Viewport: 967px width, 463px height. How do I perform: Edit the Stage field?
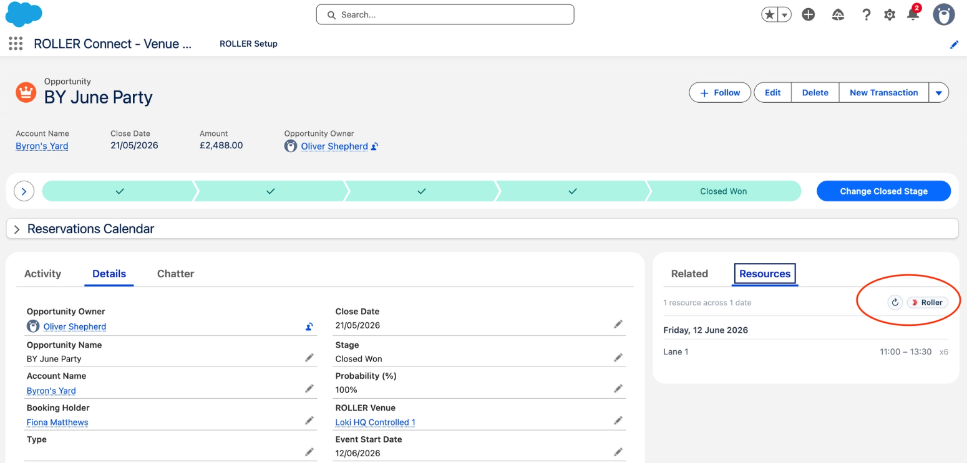[618, 358]
